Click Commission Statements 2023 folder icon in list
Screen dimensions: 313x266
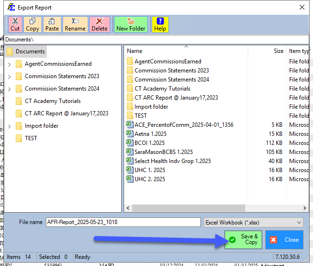tap(130, 70)
